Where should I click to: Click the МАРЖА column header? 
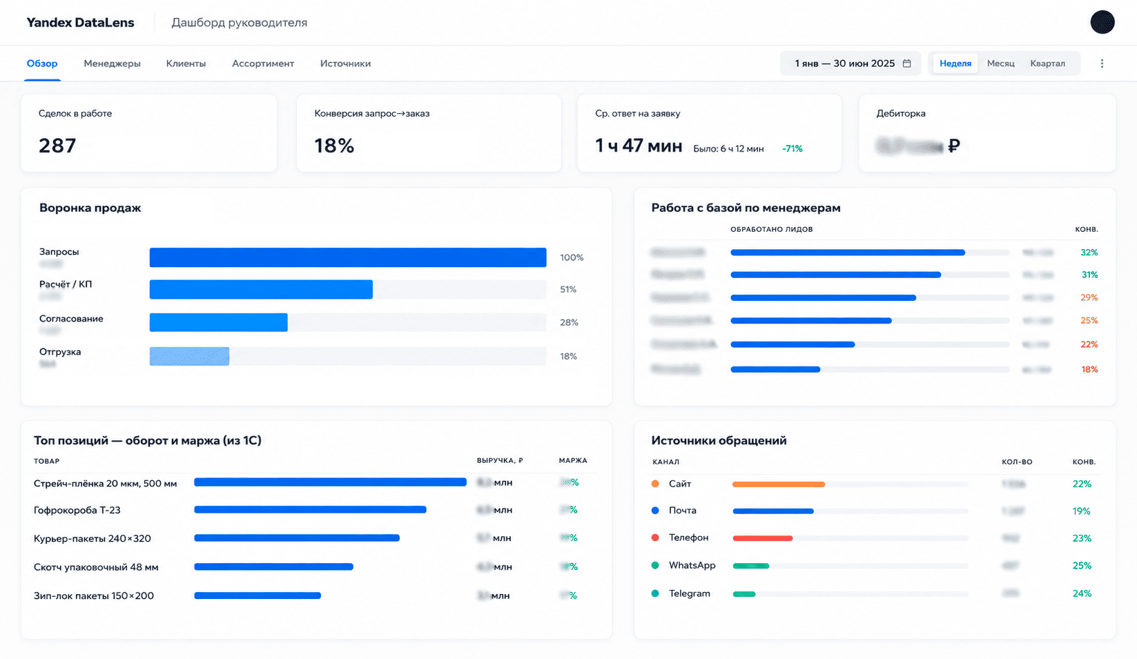pyautogui.click(x=573, y=460)
